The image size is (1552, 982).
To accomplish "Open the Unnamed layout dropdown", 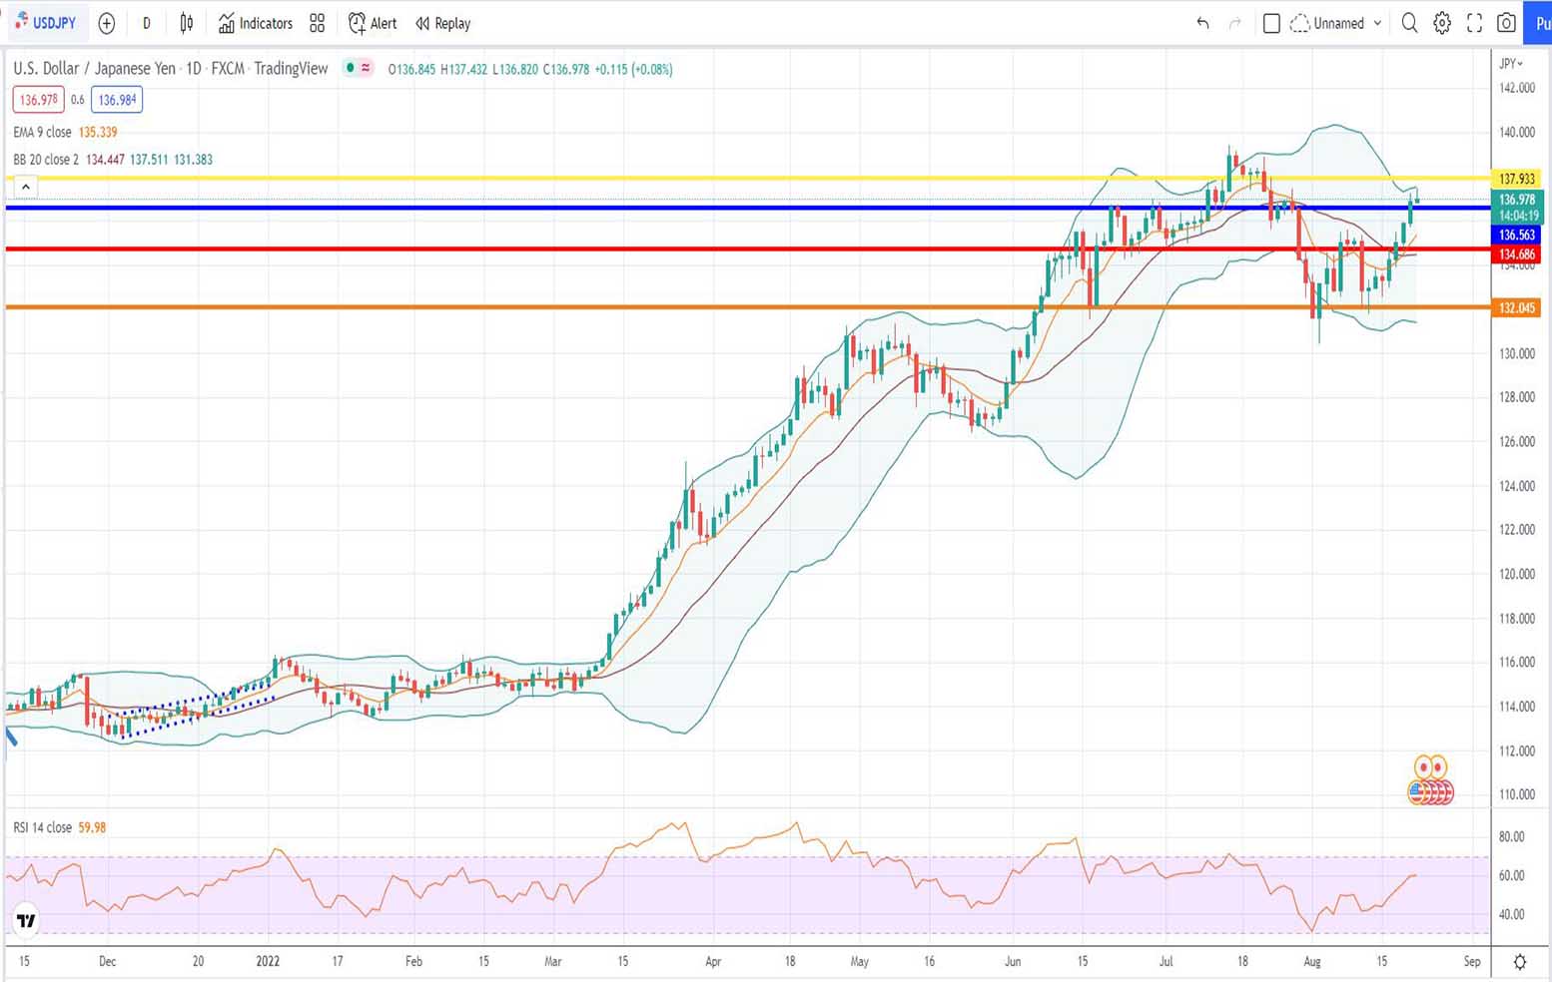I will click(x=1338, y=23).
